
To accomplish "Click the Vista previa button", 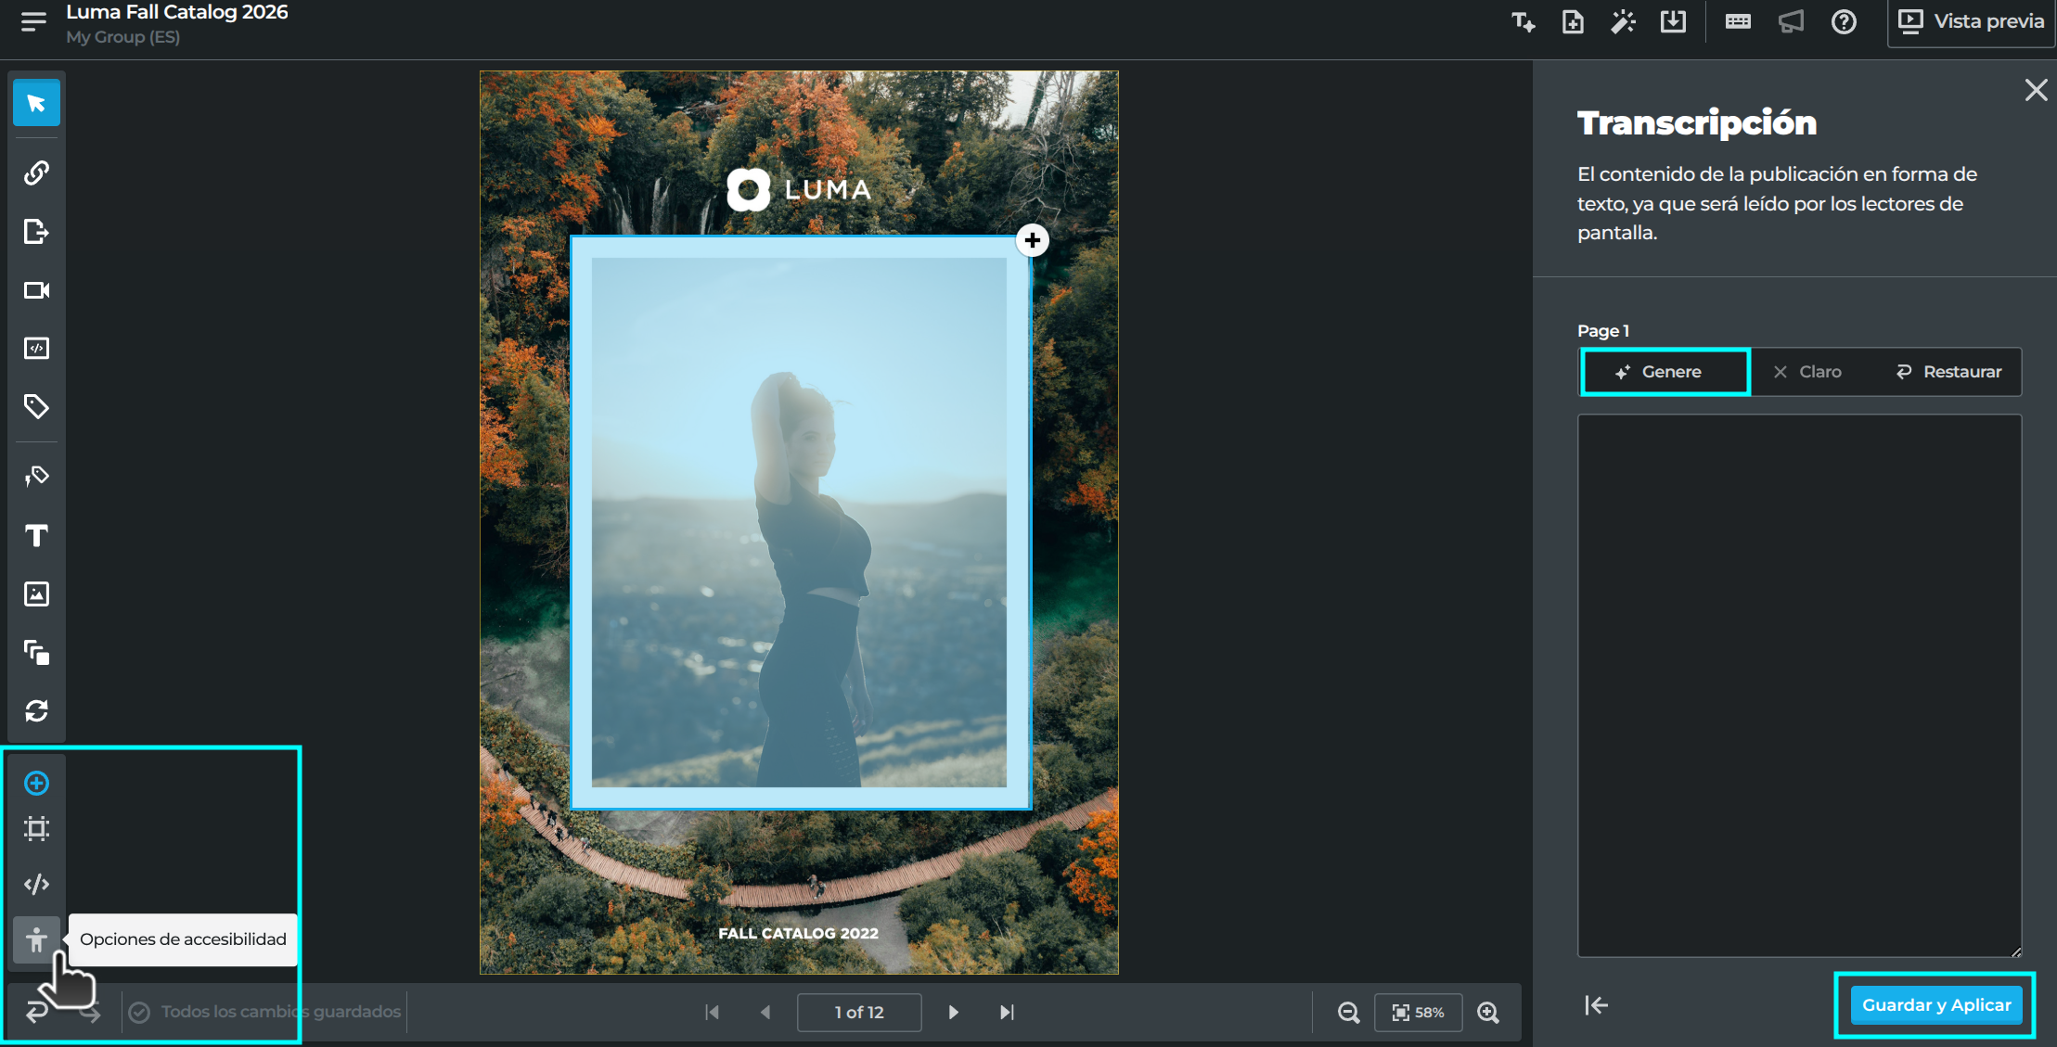I will click(x=1971, y=21).
